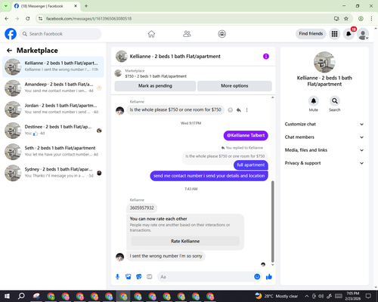The width and height of the screenshot is (378, 302).
Task: Open Jordan conversation in list
Action: pyautogui.click(x=53, y=109)
